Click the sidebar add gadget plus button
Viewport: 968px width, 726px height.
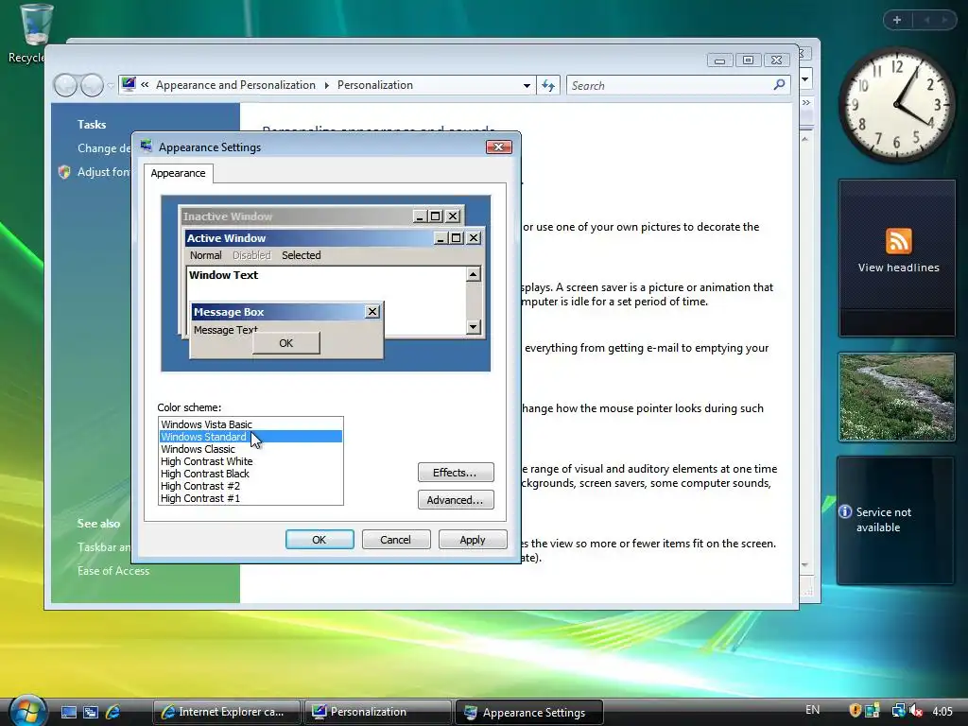(897, 20)
